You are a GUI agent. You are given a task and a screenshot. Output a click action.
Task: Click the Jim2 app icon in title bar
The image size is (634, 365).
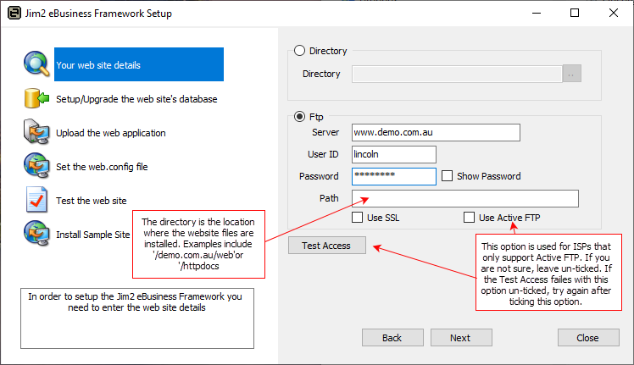[12, 13]
